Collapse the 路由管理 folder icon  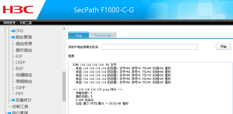click(13, 37)
